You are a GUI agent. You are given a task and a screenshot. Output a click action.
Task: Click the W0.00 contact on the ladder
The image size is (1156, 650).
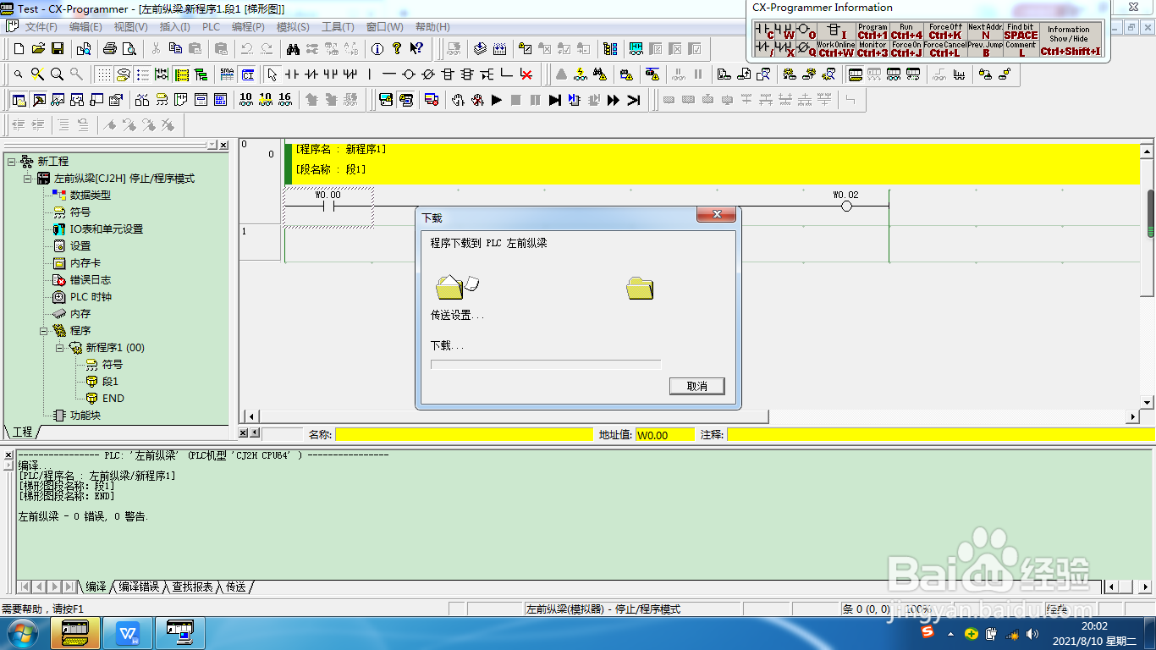328,206
